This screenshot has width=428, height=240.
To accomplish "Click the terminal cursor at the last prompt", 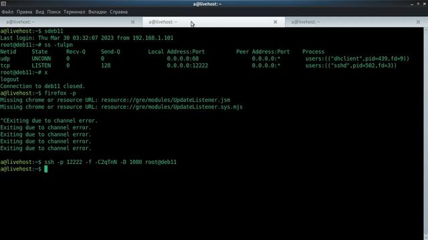I will [x=46, y=169].
